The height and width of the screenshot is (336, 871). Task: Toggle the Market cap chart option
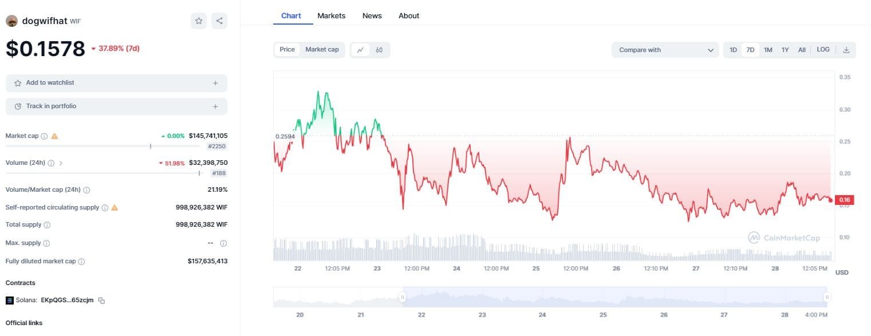322,50
